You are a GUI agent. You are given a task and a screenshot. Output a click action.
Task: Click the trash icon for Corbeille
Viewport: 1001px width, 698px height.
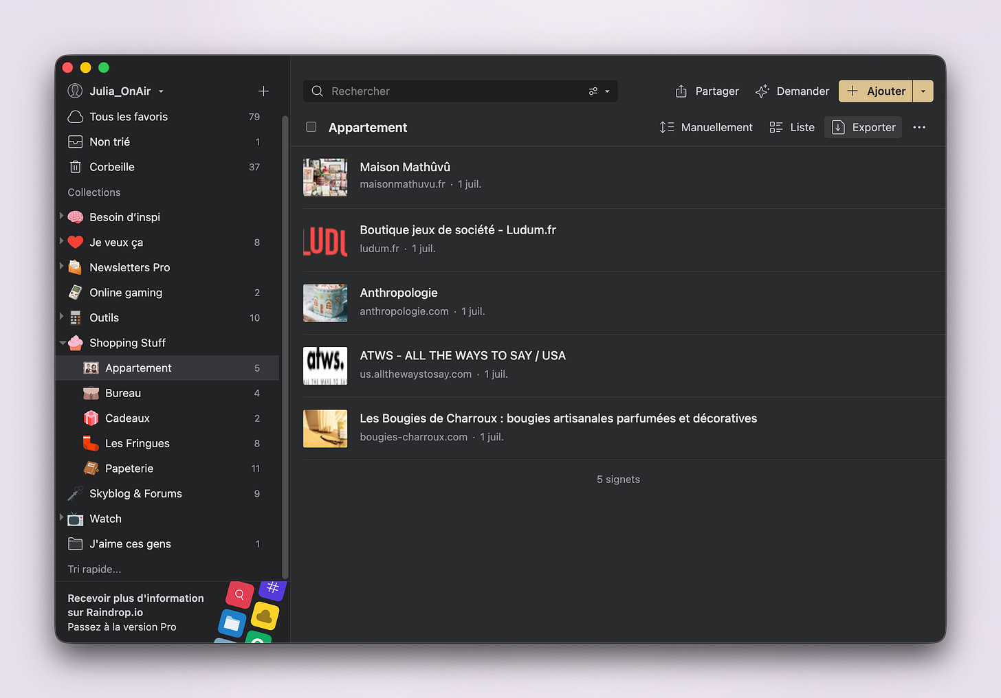76,167
